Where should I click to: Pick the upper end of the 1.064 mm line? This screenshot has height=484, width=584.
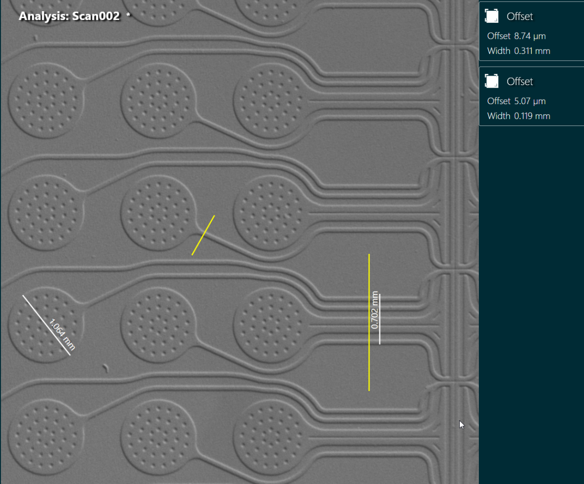(23, 295)
